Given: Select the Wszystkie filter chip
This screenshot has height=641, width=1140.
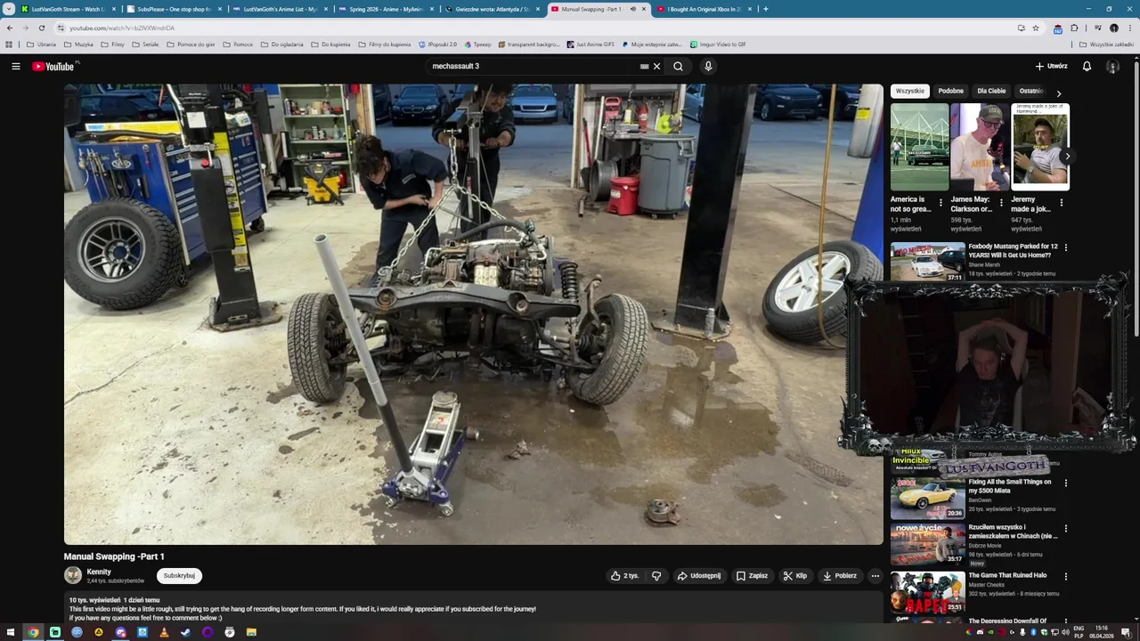Looking at the screenshot, I should tap(910, 91).
